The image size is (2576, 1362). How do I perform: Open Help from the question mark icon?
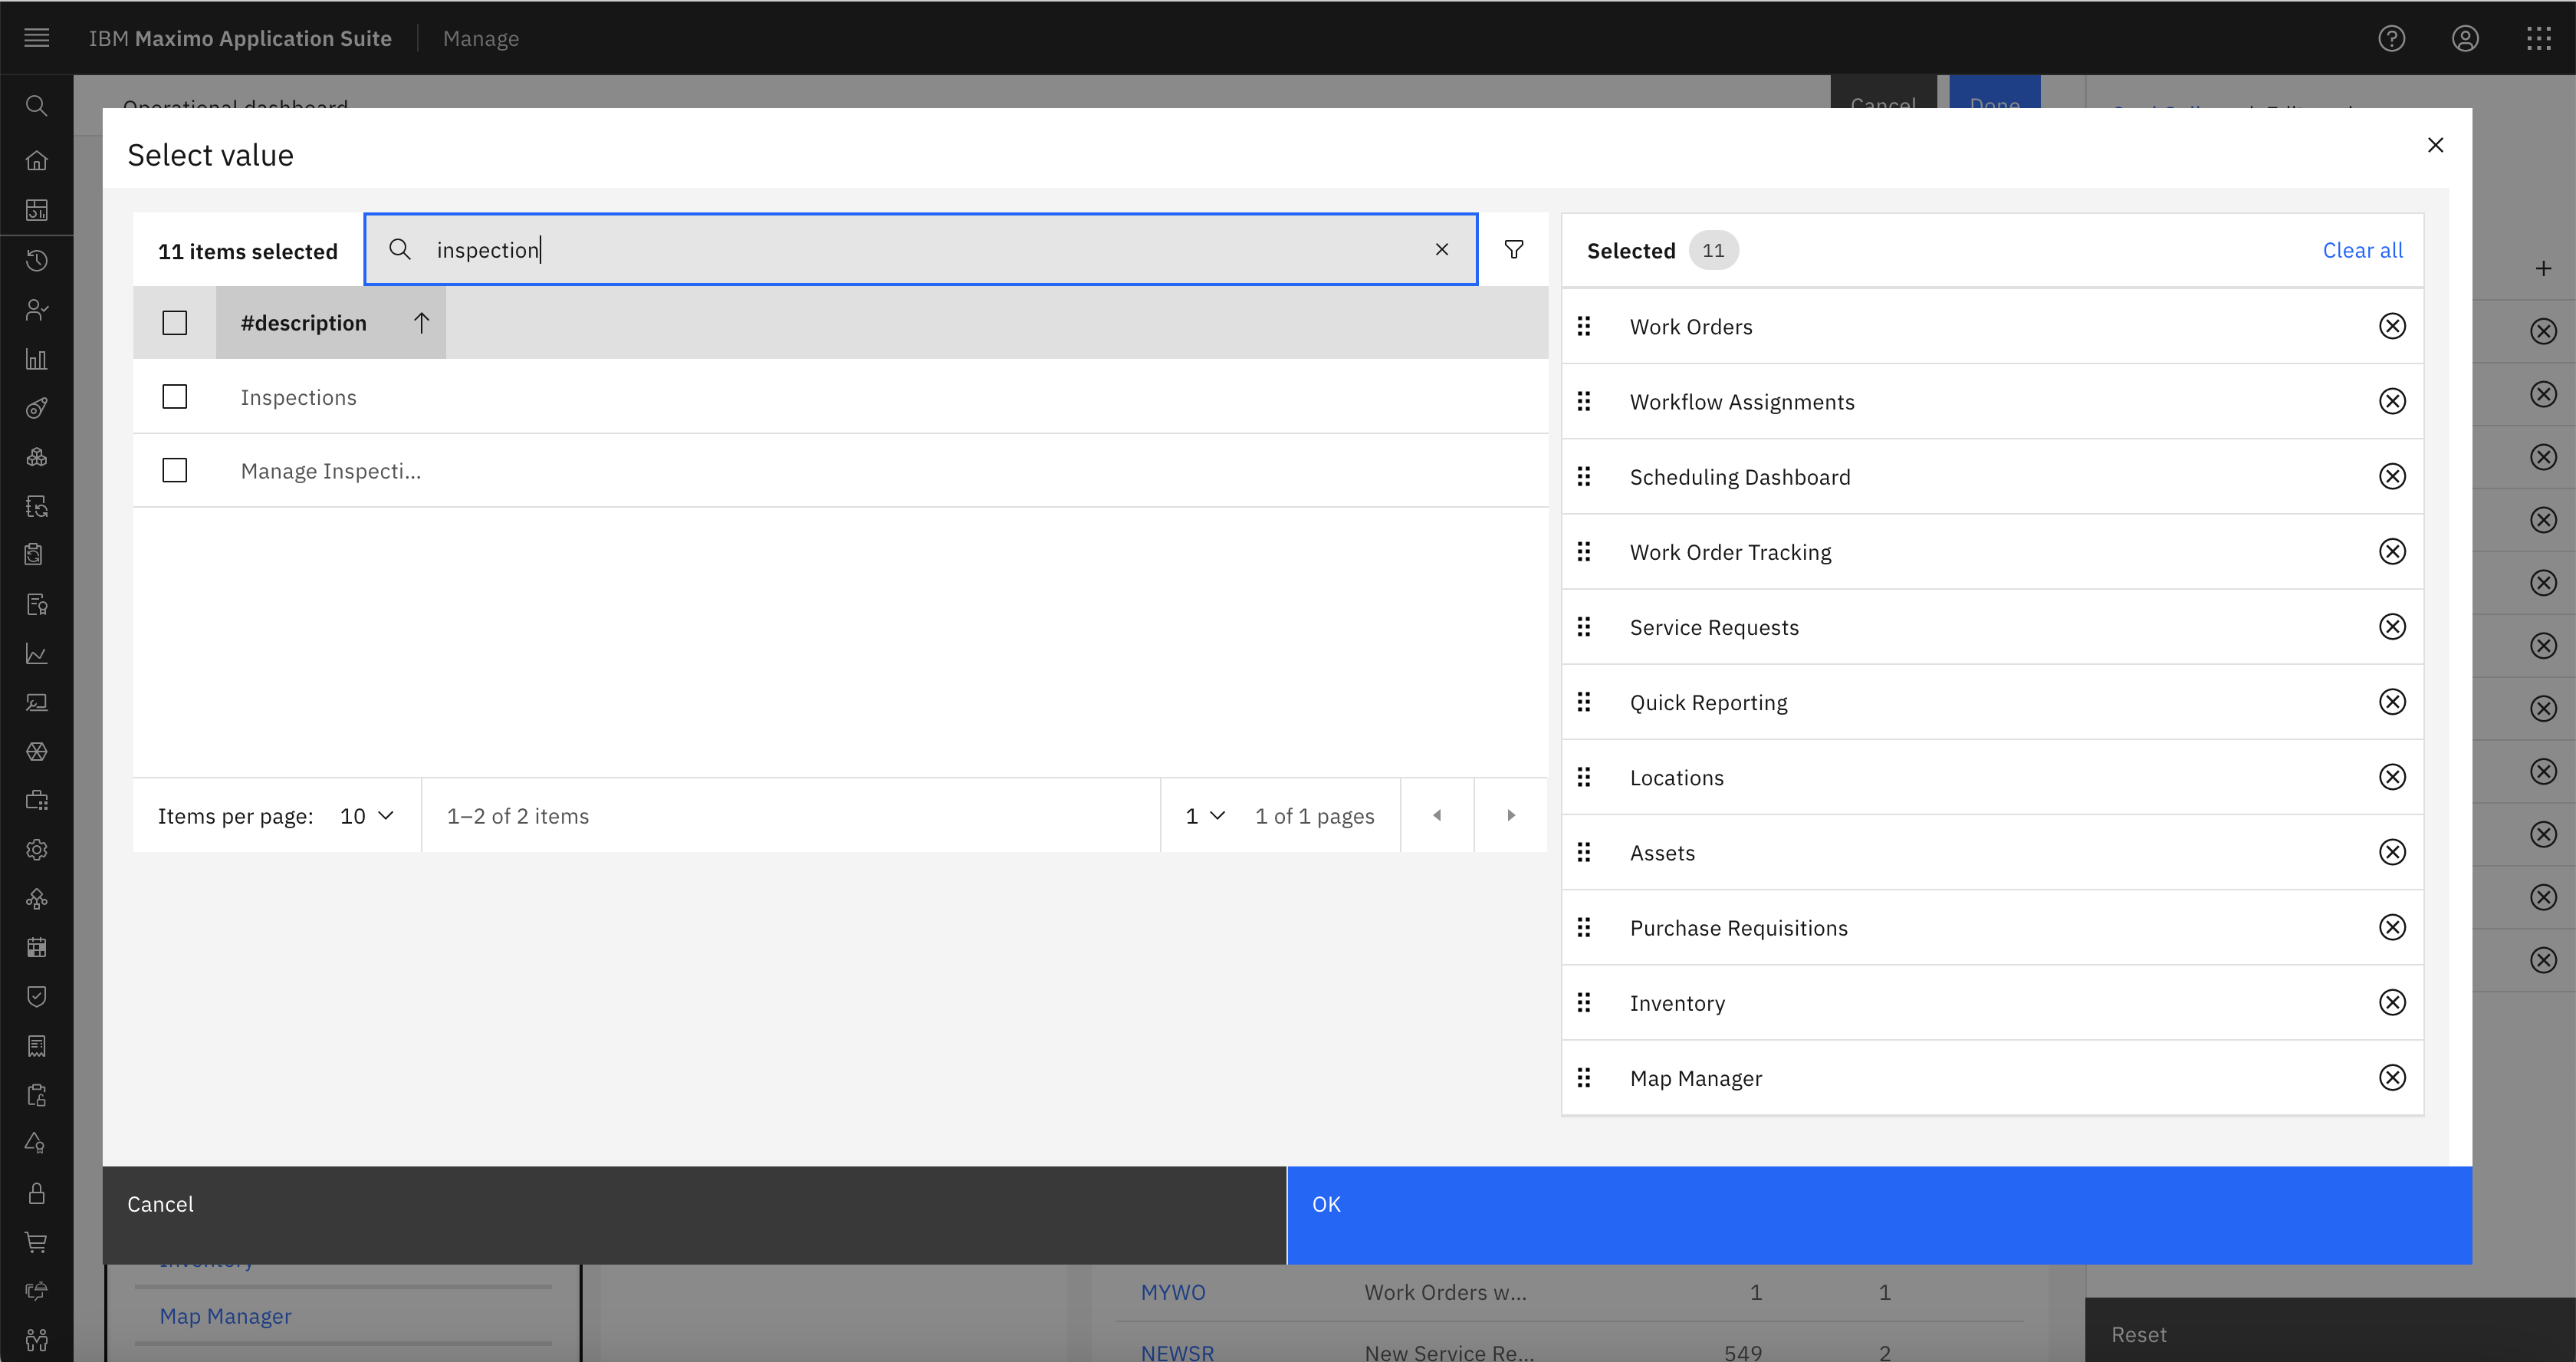coord(2392,38)
